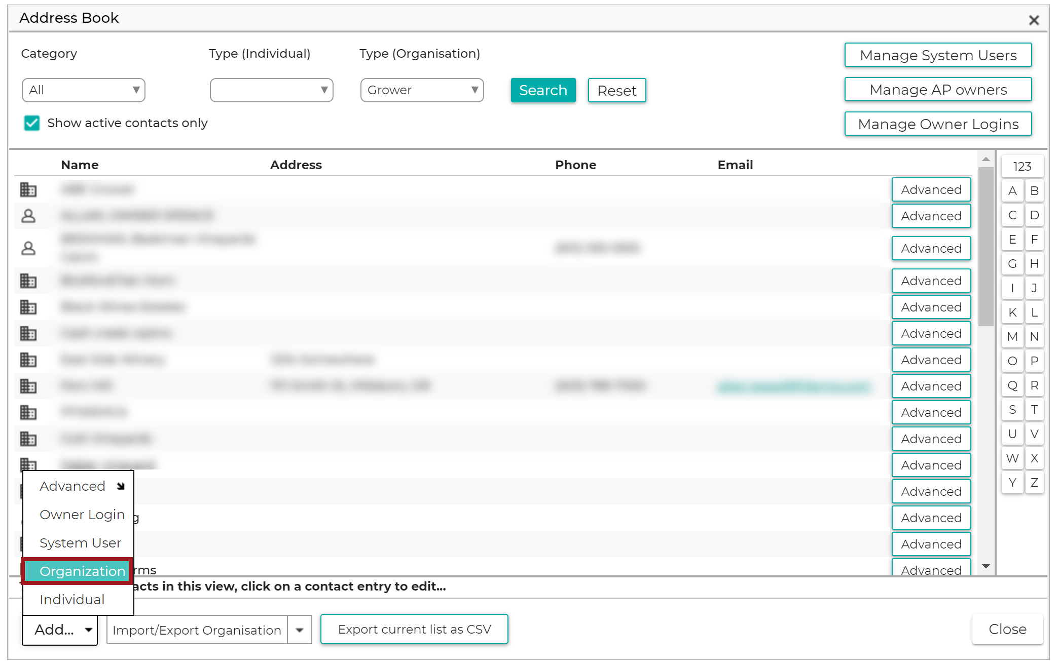Expand the Import/Export Organisation dropdown arrow

point(300,630)
